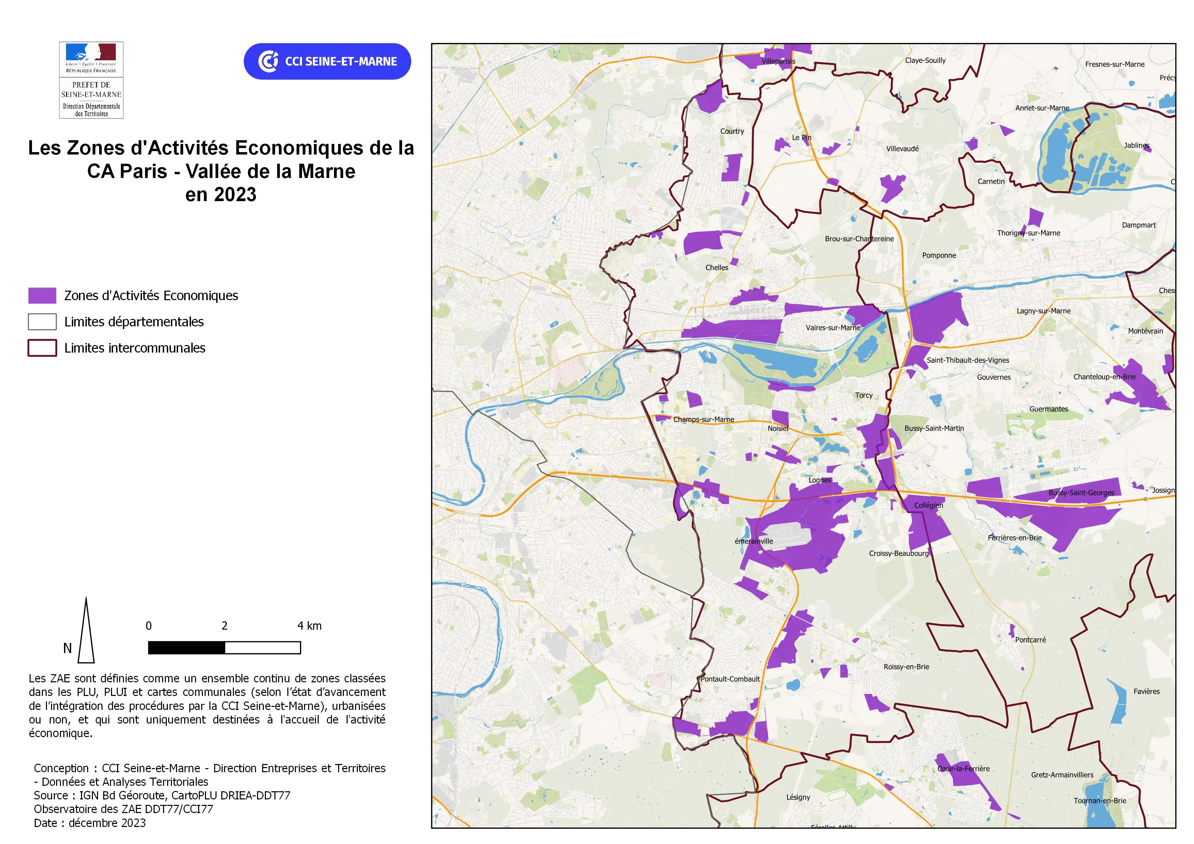Click the Pomponne map label
The width and height of the screenshot is (1194, 844).
(939, 255)
